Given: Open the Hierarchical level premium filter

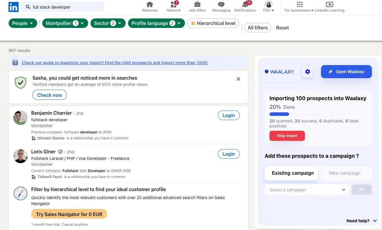Looking at the screenshot, I should pos(213,23).
